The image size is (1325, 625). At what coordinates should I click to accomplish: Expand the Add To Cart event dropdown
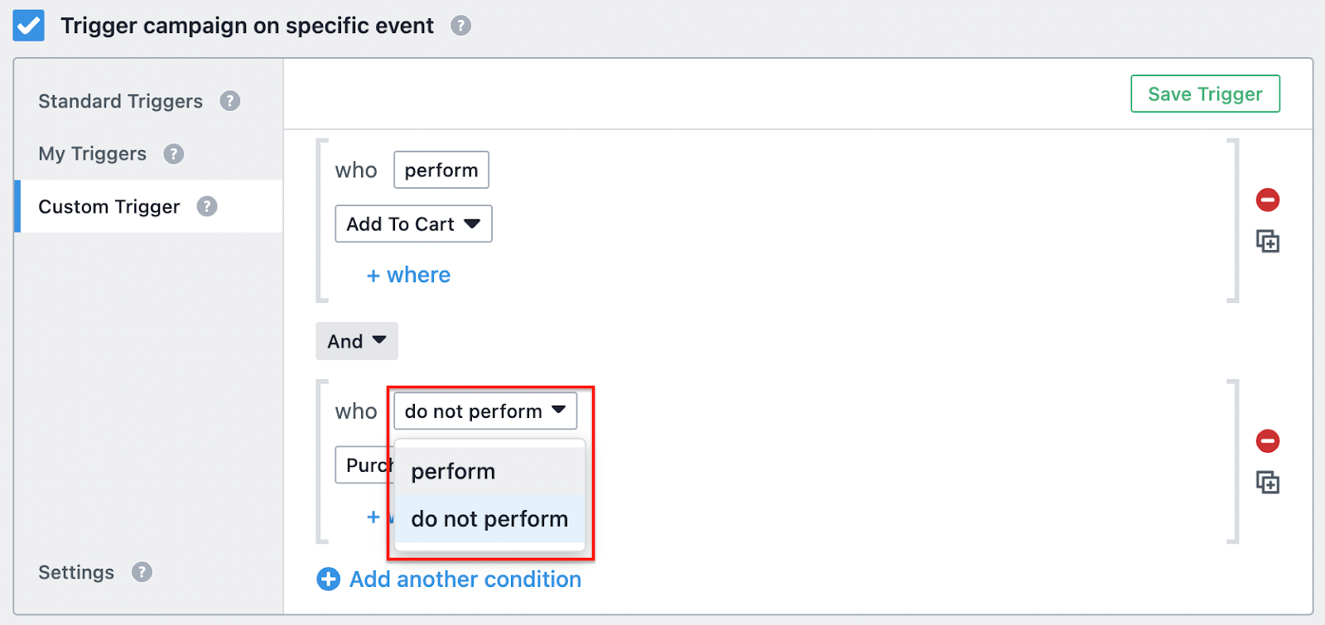413,224
